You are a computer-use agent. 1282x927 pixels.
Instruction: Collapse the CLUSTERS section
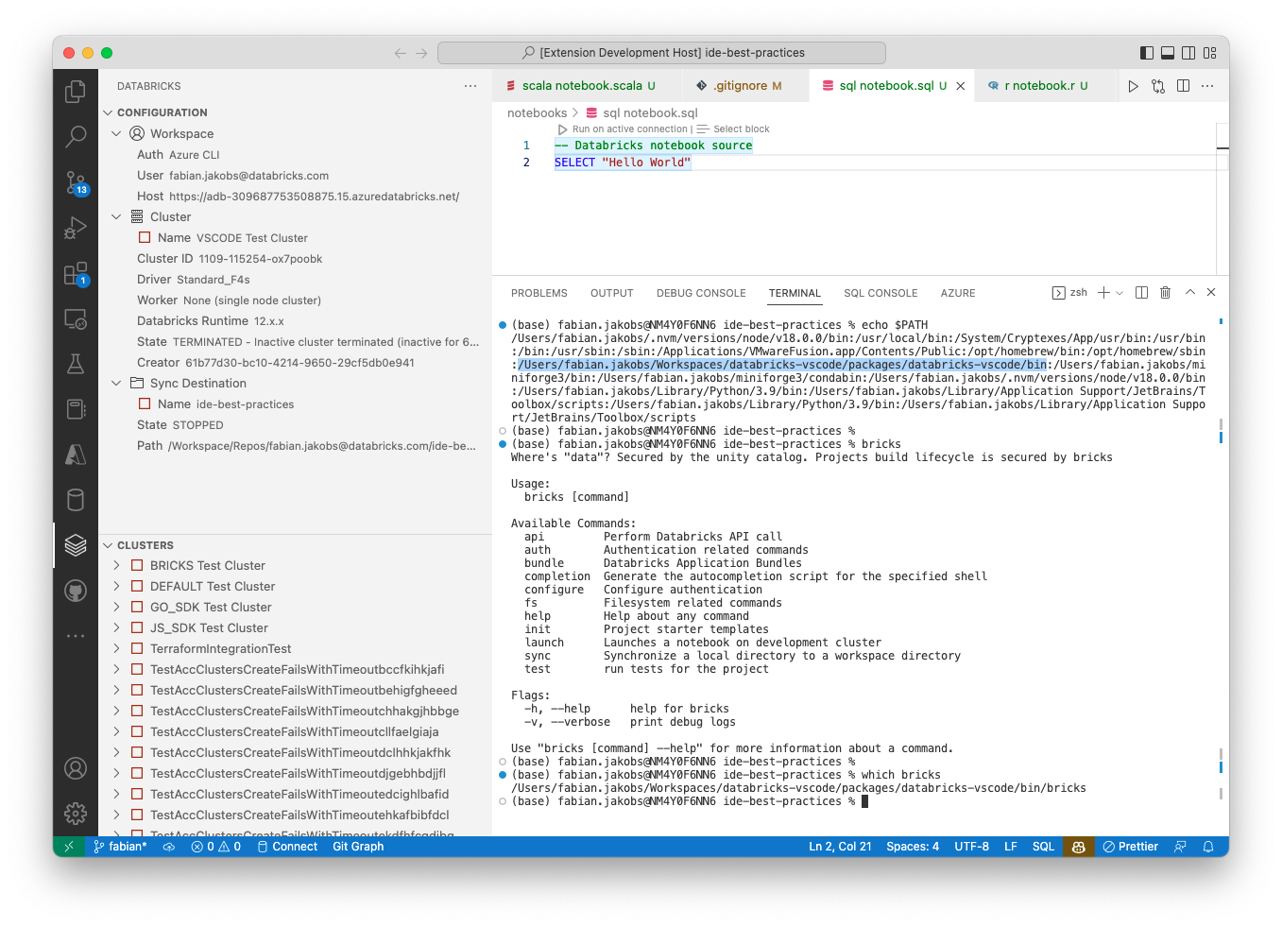tap(108, 545)
